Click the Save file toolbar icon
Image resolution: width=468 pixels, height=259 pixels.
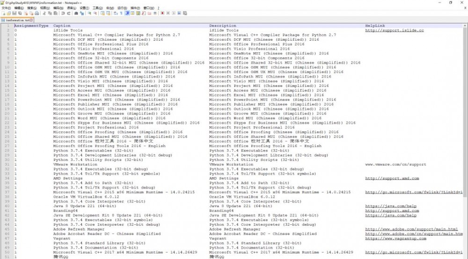coord(15,13)
